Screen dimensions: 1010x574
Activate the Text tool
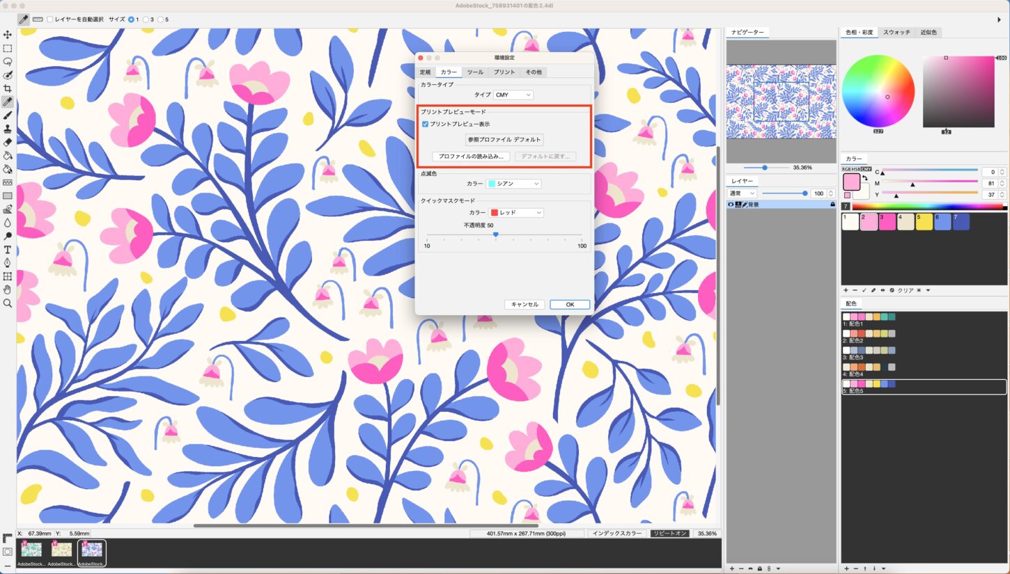8,249
